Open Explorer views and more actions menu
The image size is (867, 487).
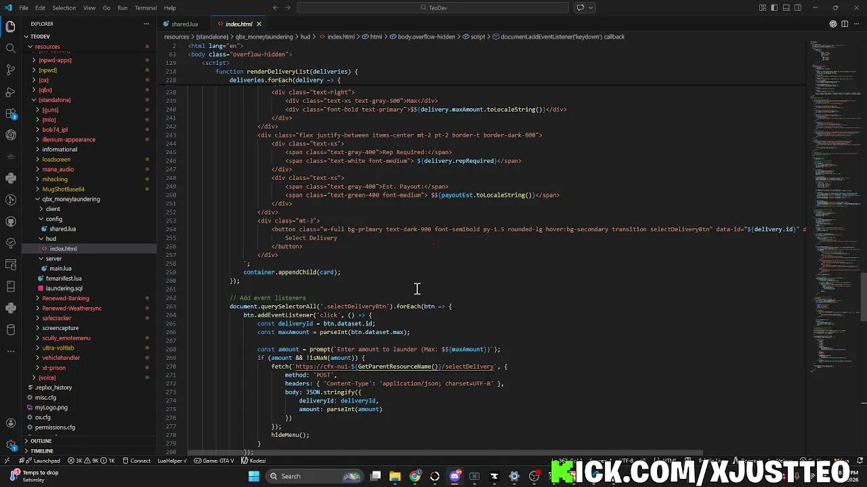click(146, 24)
